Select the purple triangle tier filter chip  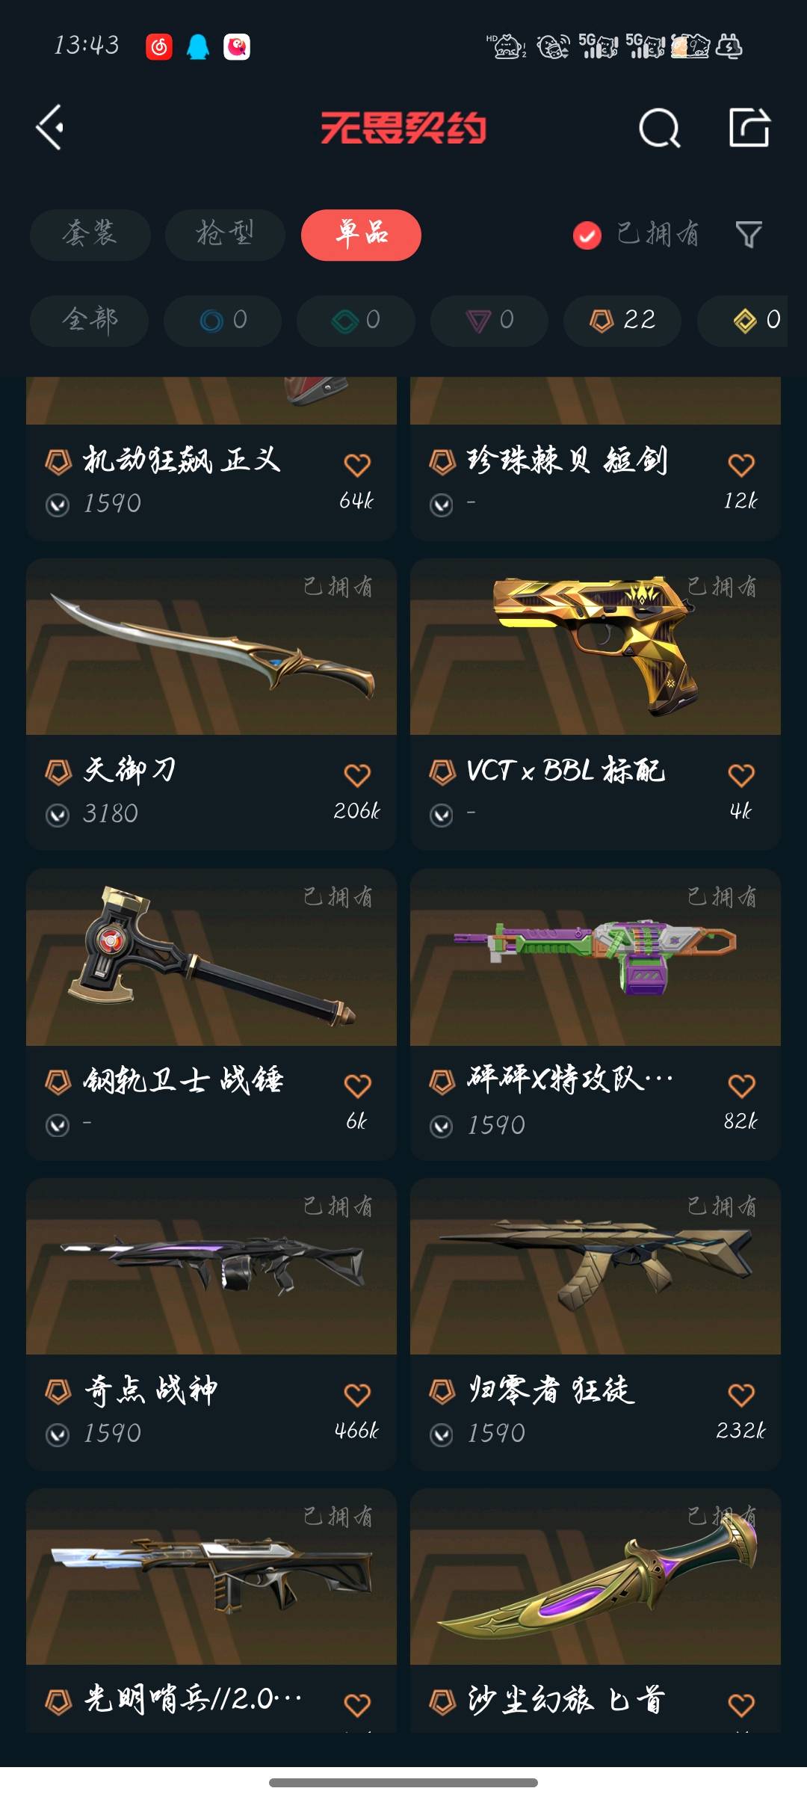click(x=489, y=321)
